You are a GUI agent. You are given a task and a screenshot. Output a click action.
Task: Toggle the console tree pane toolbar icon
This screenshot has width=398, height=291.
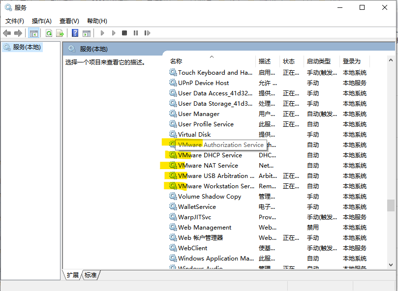tap(33, 33)
